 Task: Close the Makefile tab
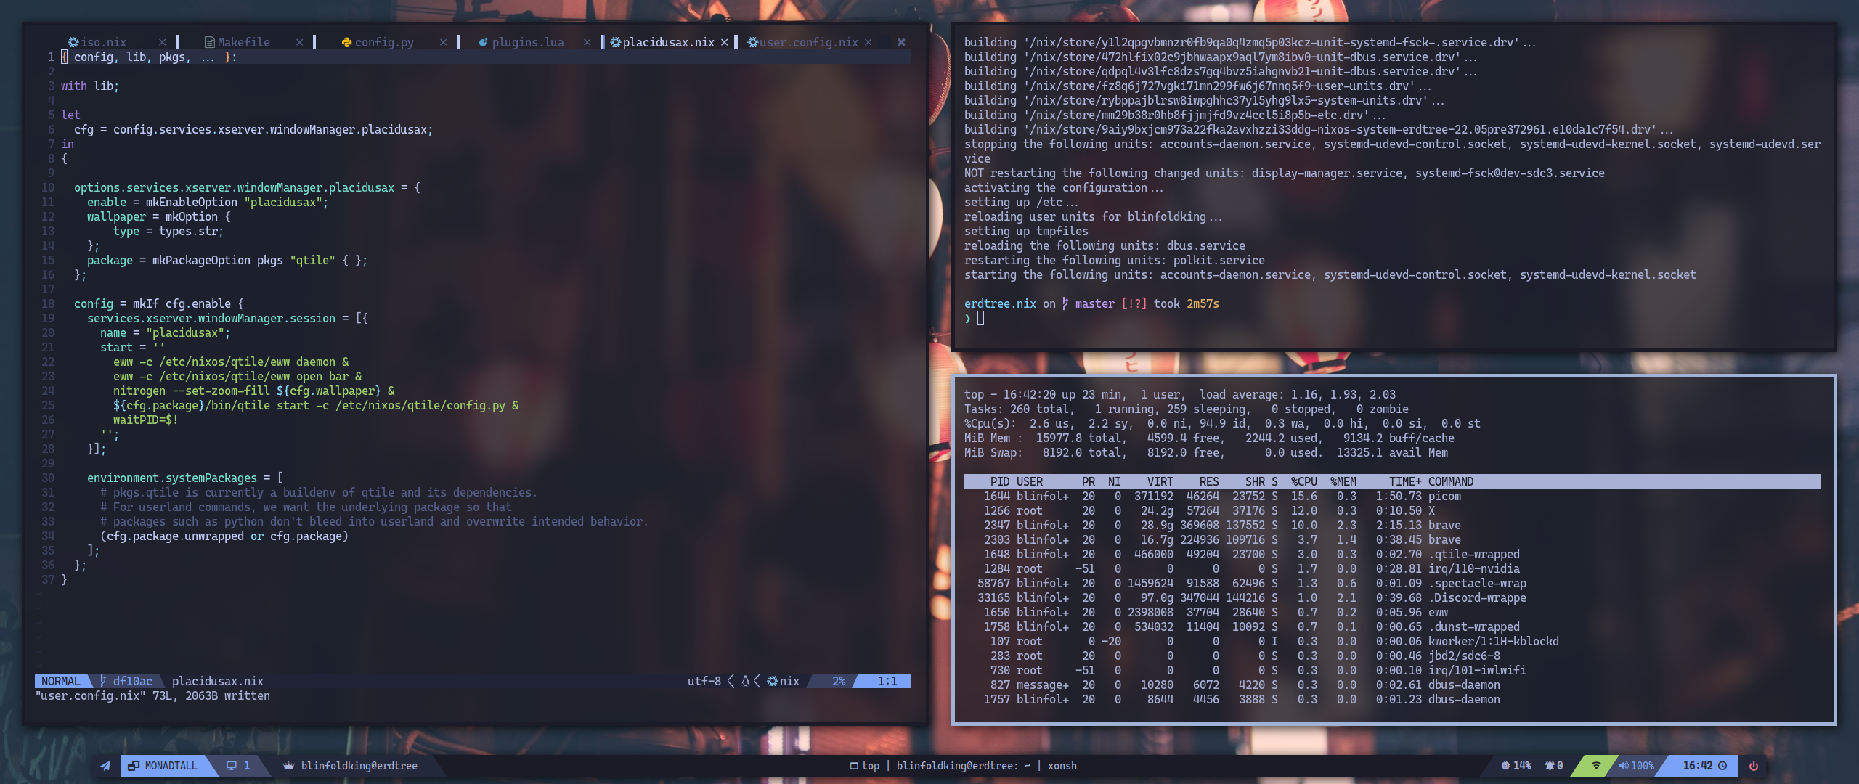[299, 43]
